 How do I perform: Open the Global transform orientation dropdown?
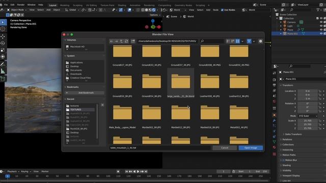pos(72,10)
